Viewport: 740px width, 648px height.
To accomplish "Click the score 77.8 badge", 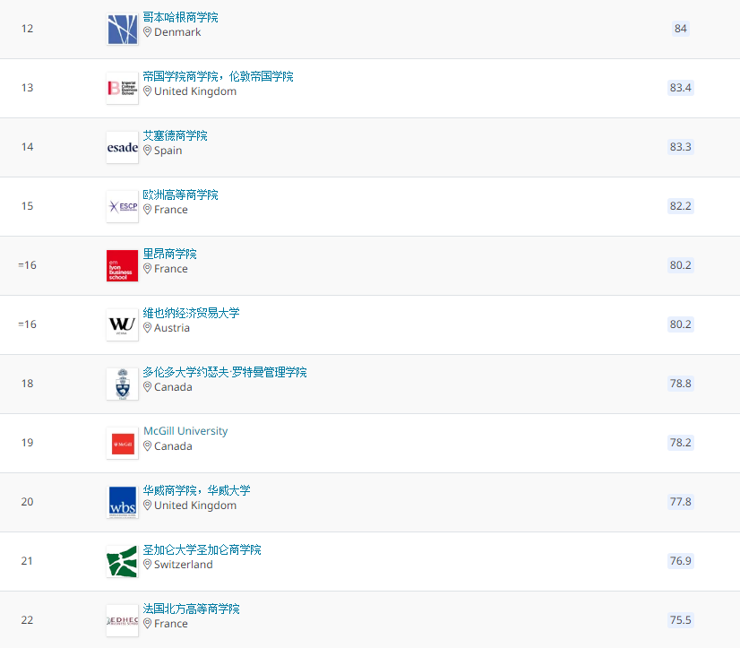I will 681,502.
